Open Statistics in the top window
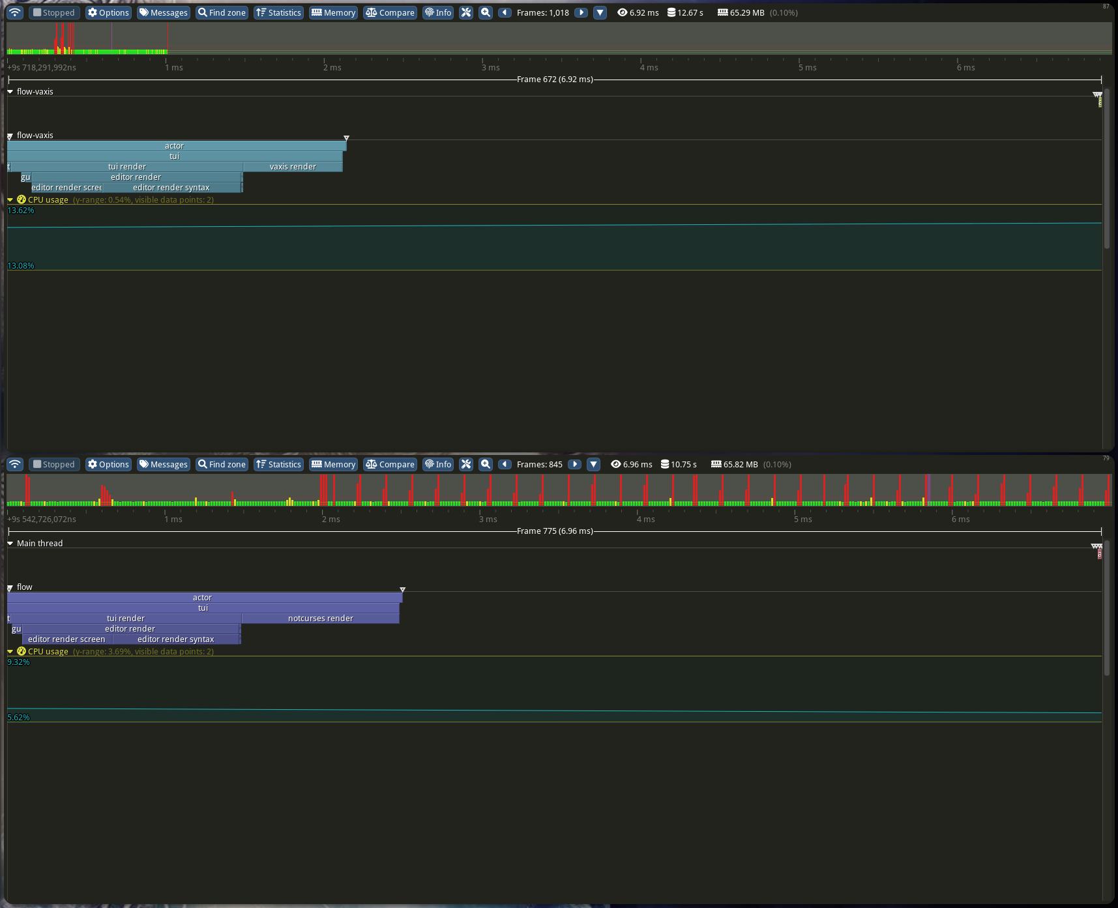Screen dimensions: 1118x908 pyautogui.click(x=278, y=12)
